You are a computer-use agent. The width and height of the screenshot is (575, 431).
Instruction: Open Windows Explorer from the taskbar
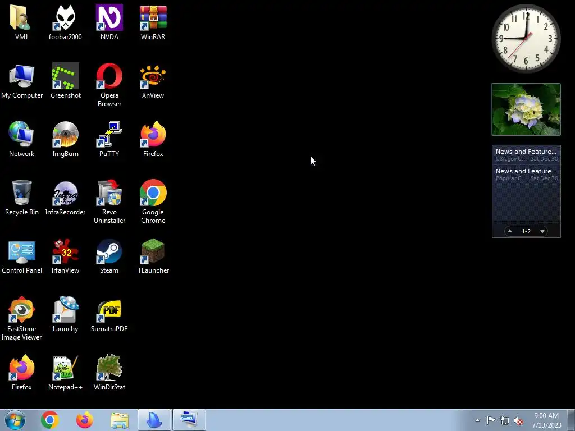pos(120,420)
